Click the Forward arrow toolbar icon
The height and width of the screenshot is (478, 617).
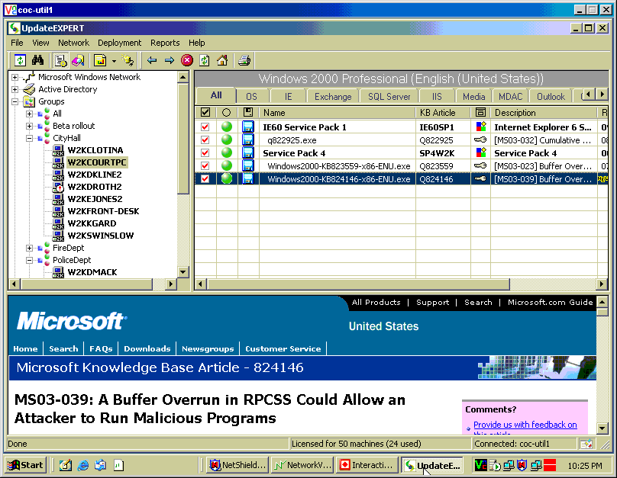point(170,60)
